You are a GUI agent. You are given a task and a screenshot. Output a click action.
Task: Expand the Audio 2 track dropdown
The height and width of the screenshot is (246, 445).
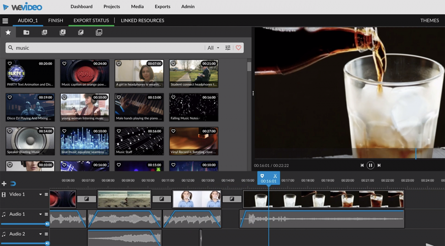pyautogui.click(x=40, y=234)
